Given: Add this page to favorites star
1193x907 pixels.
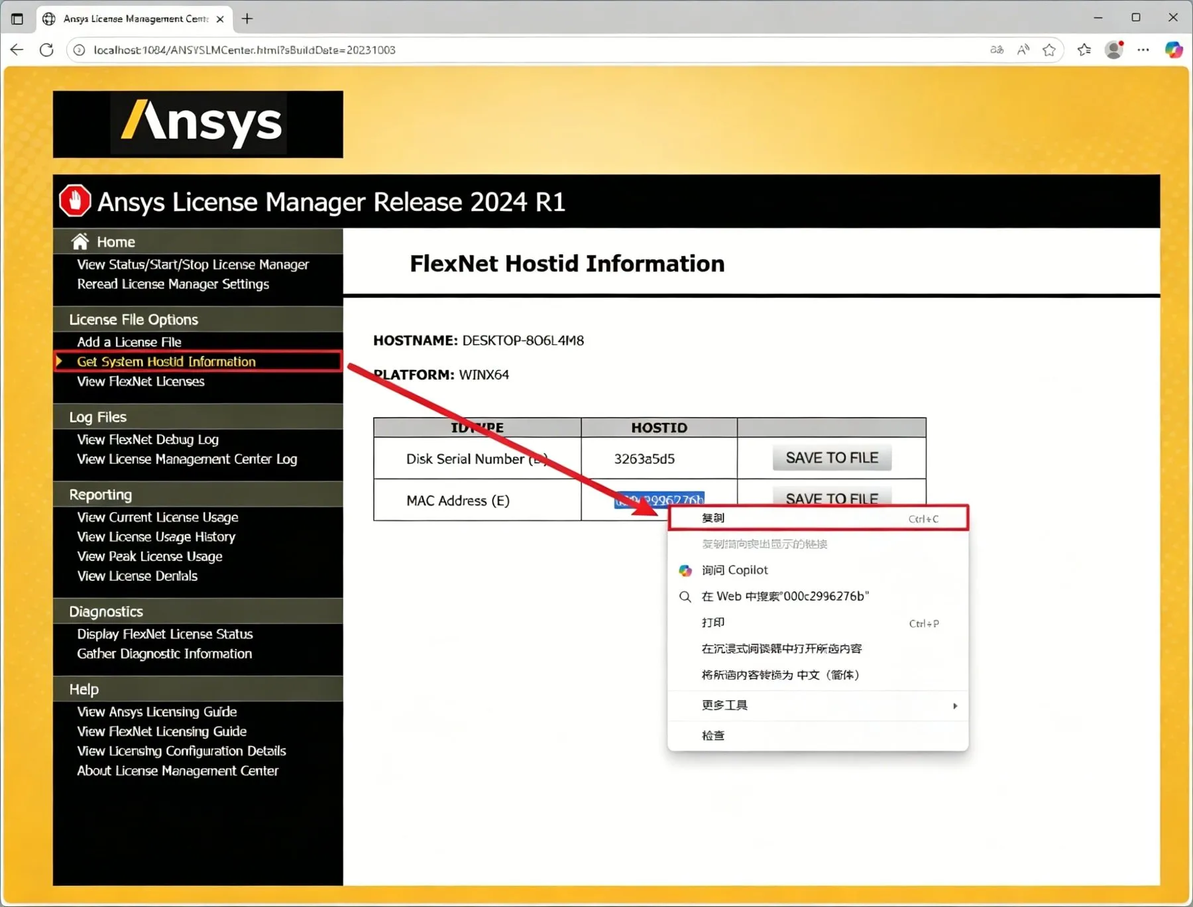Looking at the screenshot, I should (x=1049, y=50).
